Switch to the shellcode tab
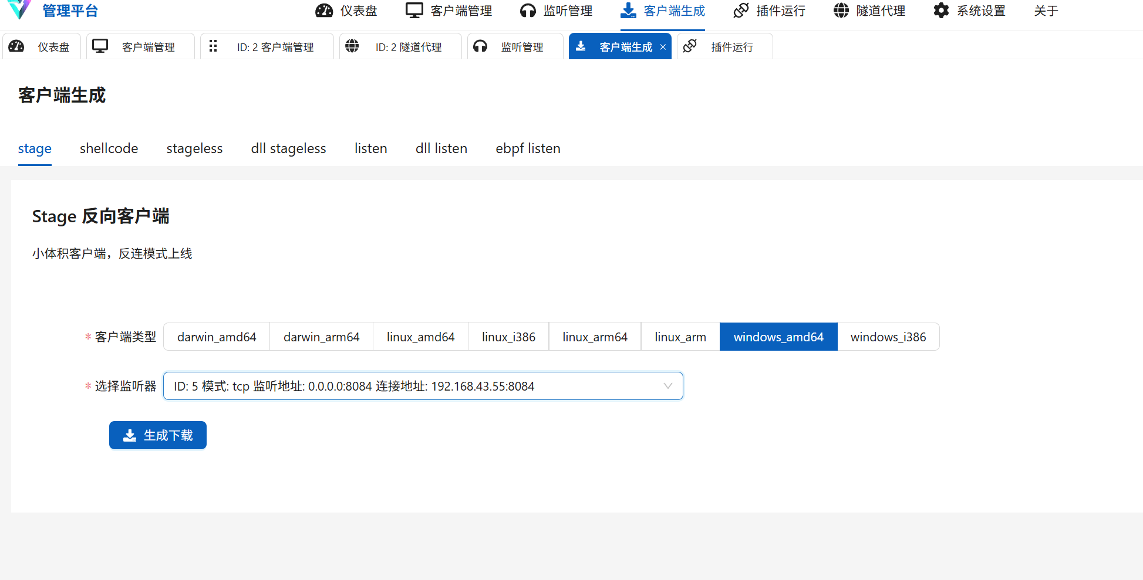Screen dimensions: 1143x580 (x=109, y=148)
